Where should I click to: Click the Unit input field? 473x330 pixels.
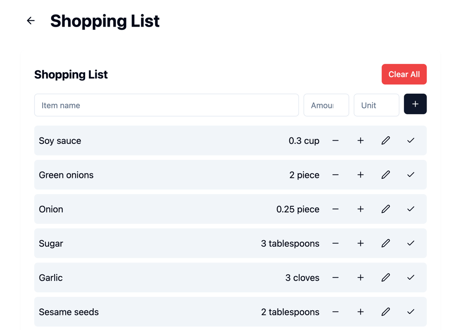click(x=376, y=105)
